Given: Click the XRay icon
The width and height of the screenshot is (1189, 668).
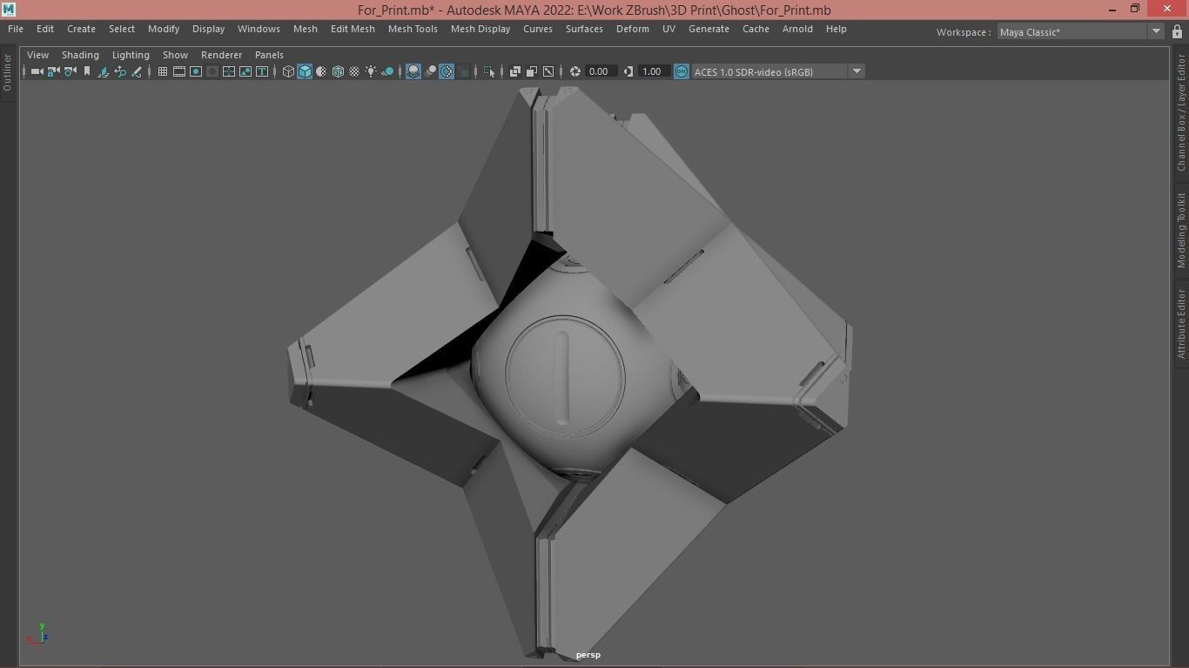Looking at the screenshot, I should click(x=515, y=71).
